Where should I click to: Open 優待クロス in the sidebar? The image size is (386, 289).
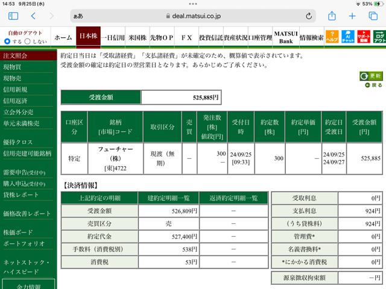coord(18,142)
